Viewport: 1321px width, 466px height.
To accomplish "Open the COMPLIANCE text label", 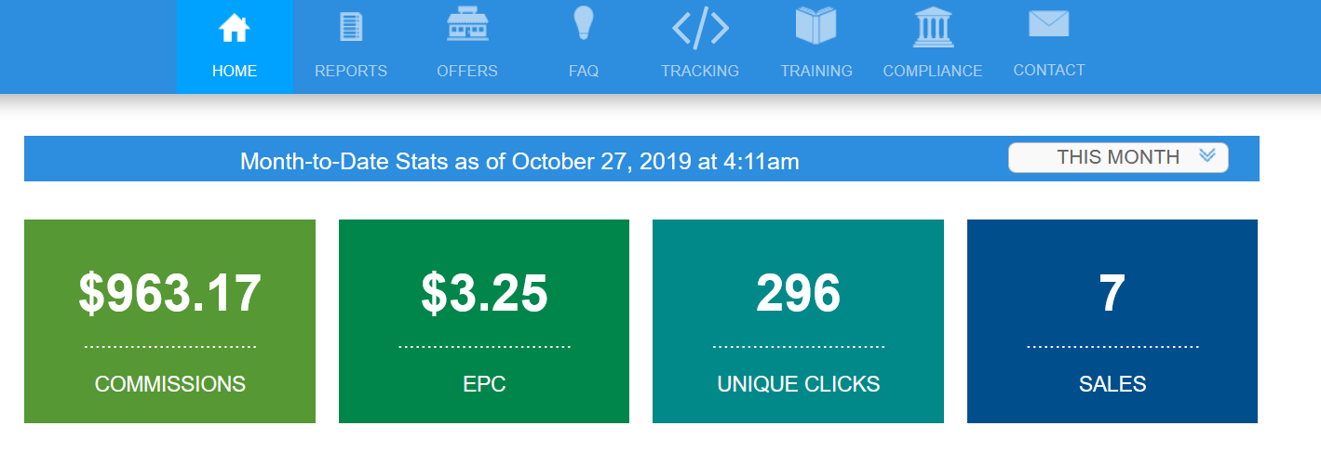I will click(x=933, y=71).
